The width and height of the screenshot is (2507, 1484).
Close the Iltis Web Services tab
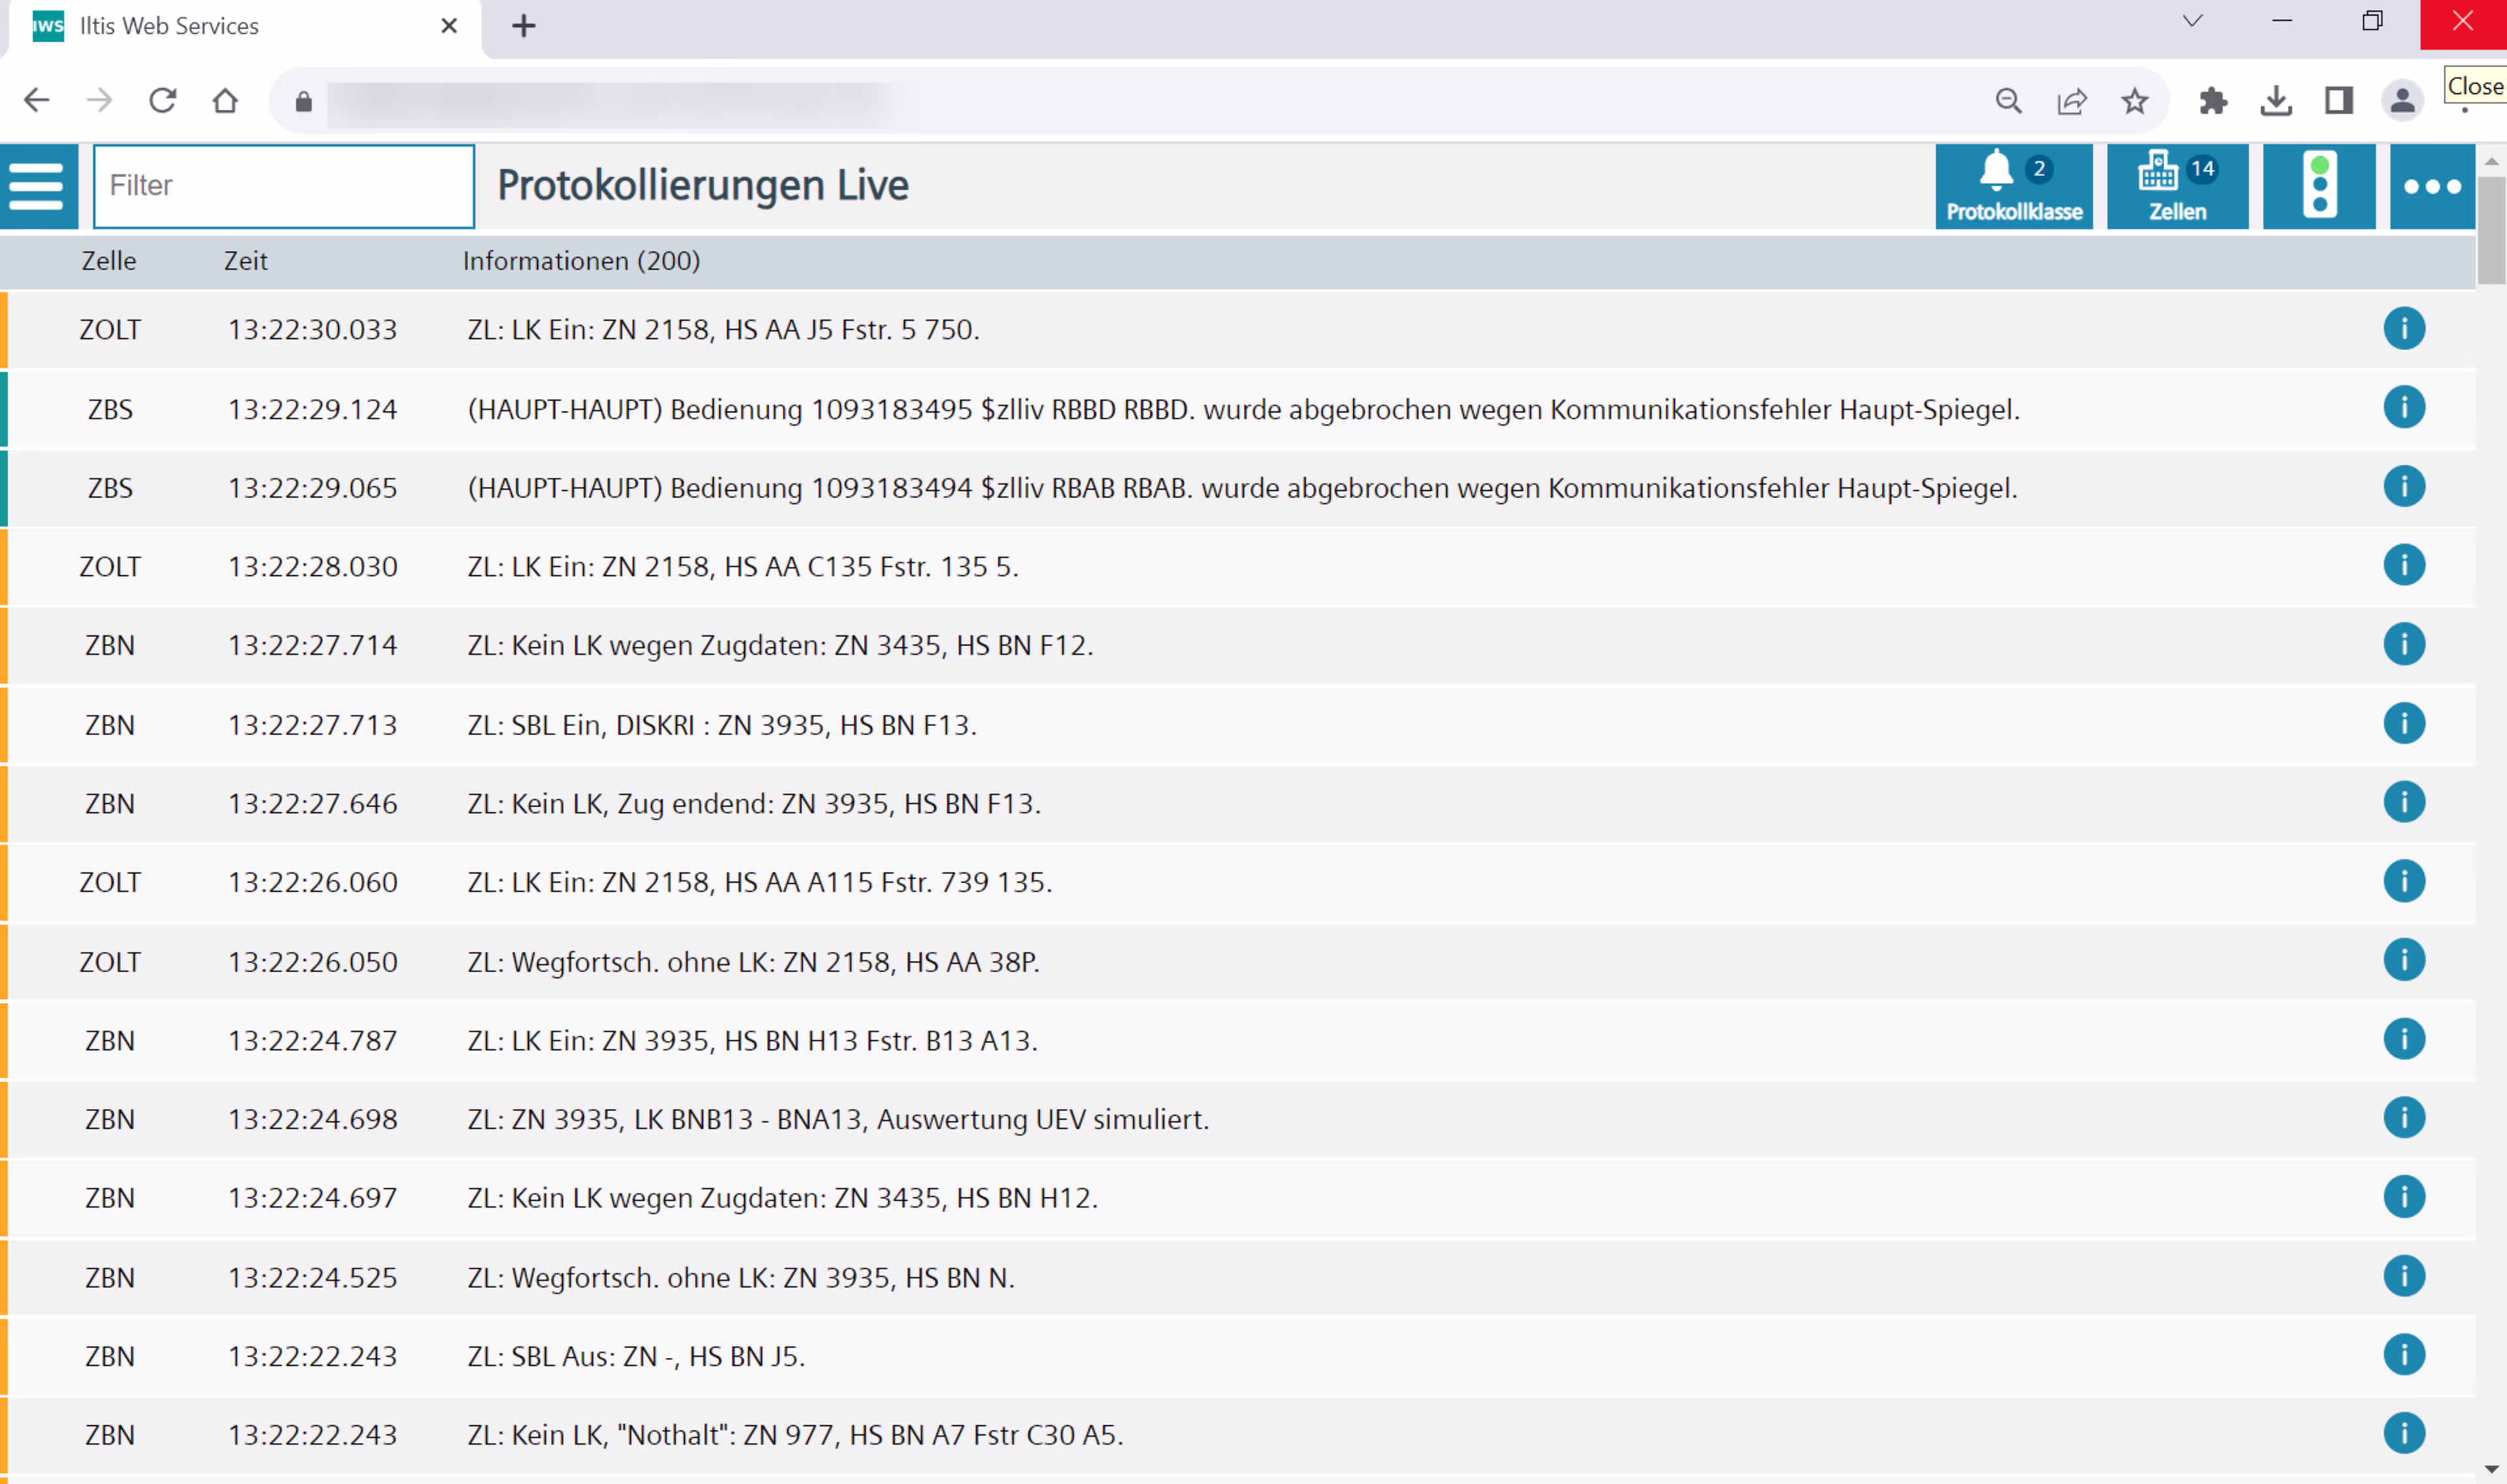(449, 26)
